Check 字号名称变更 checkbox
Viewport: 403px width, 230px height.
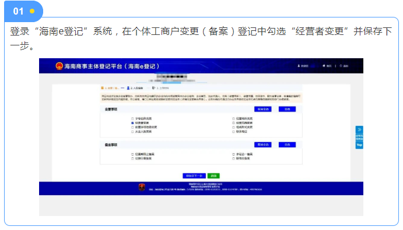pyautogui.click(x=132, y=119)
